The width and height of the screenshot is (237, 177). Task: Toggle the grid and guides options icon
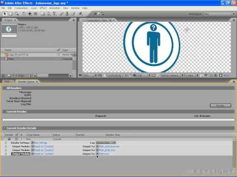click(100, 75)
